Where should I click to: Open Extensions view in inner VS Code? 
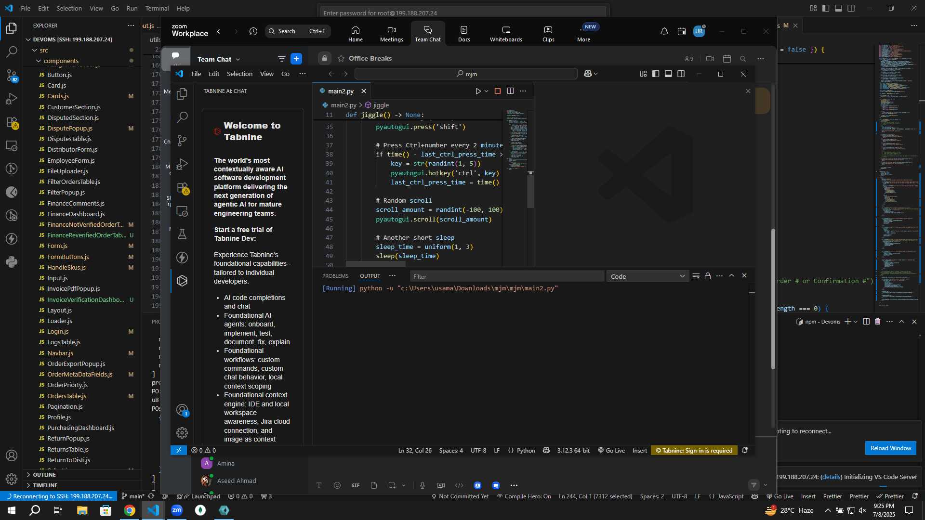point(182,188)
